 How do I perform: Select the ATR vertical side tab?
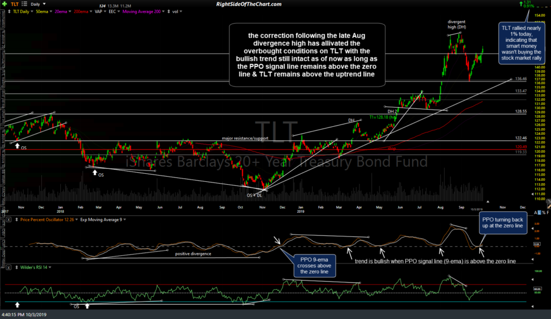point(3,224)
